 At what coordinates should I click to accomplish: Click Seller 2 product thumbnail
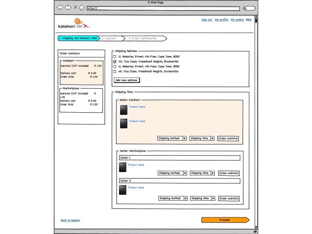click(123, 190)
